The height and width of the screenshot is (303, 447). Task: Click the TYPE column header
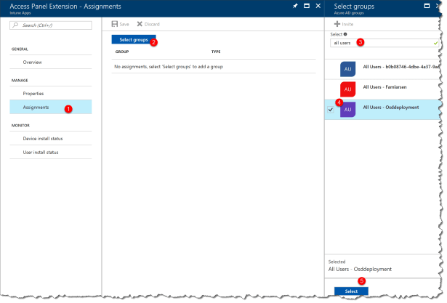coord(216,52)
